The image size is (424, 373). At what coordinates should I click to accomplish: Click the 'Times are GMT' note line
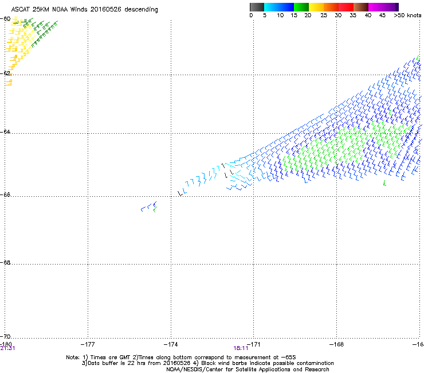(x=181, y=358)
